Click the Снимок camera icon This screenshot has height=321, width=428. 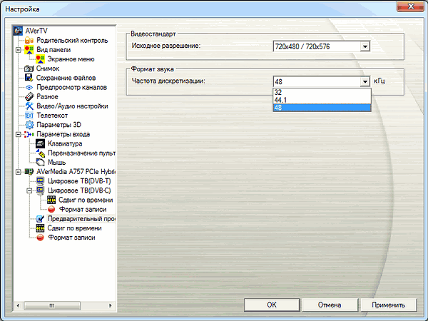click(x=29, y=68)
